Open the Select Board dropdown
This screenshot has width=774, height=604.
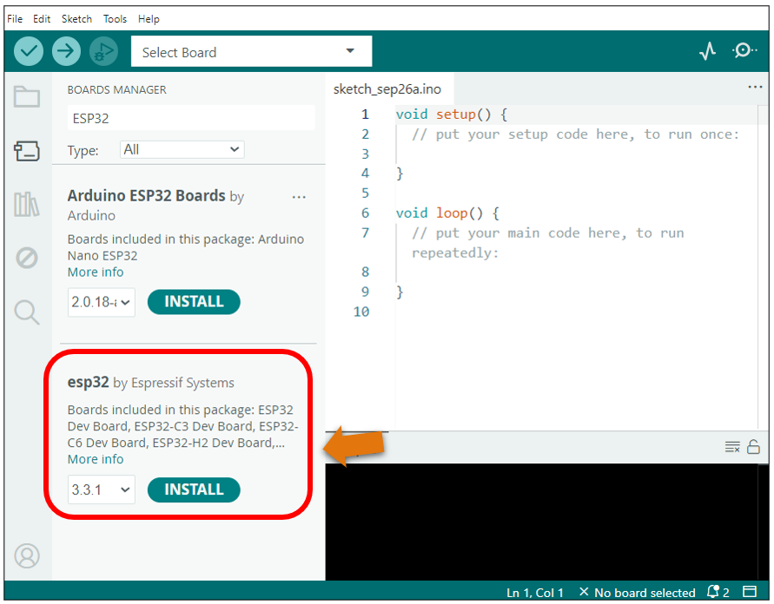click(251, 51)
